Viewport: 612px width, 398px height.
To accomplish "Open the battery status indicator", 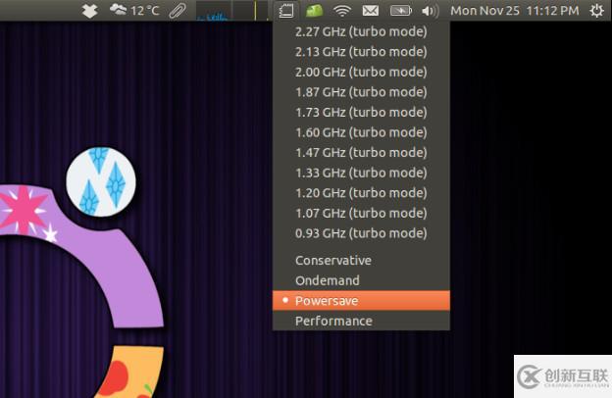I will click(x=401, y=11).
